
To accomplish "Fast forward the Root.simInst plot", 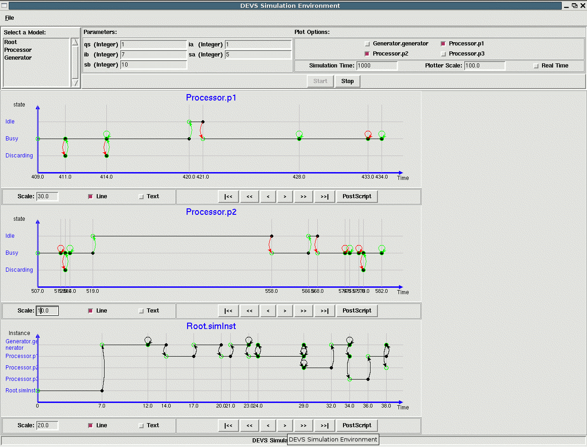I will point(304,425).
